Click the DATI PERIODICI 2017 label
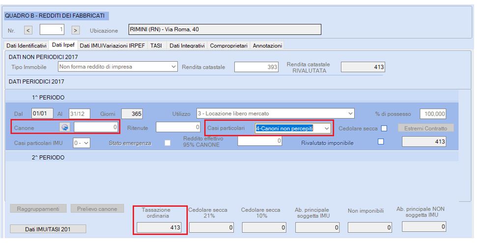The height and width of the screenshot is (244, 477). [x=36, y=82]
